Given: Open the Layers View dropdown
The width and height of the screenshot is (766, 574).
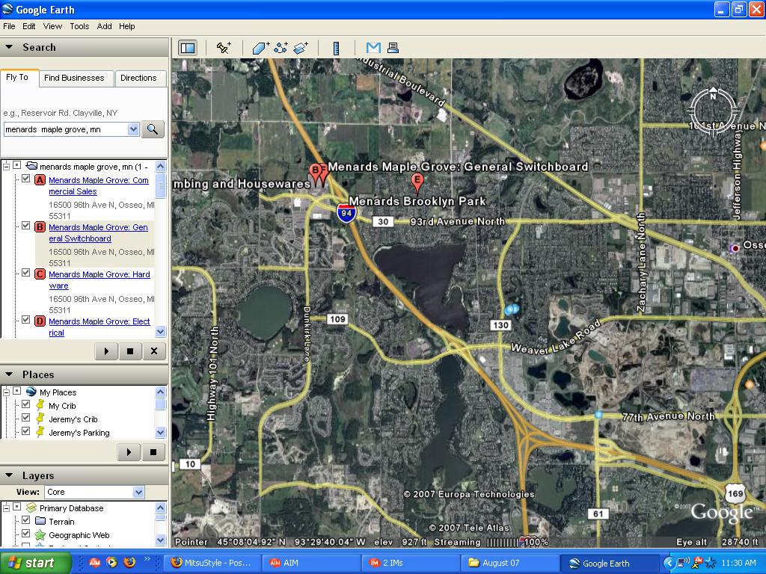Looking at the screenshot, I should point(138,492).
